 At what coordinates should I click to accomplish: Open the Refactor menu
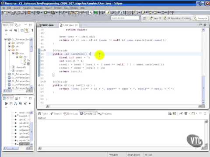(x=27, y=8)
